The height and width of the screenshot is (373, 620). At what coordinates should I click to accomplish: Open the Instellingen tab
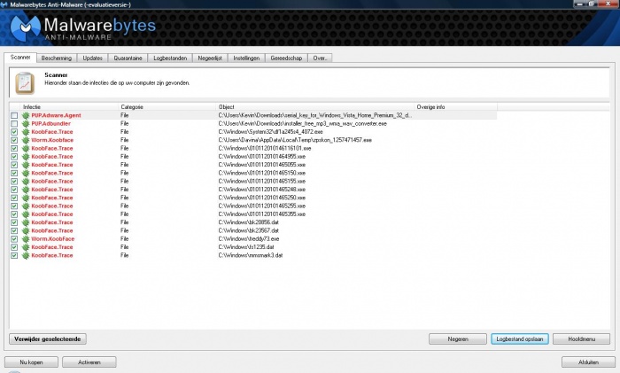click(x=246, y=58)
